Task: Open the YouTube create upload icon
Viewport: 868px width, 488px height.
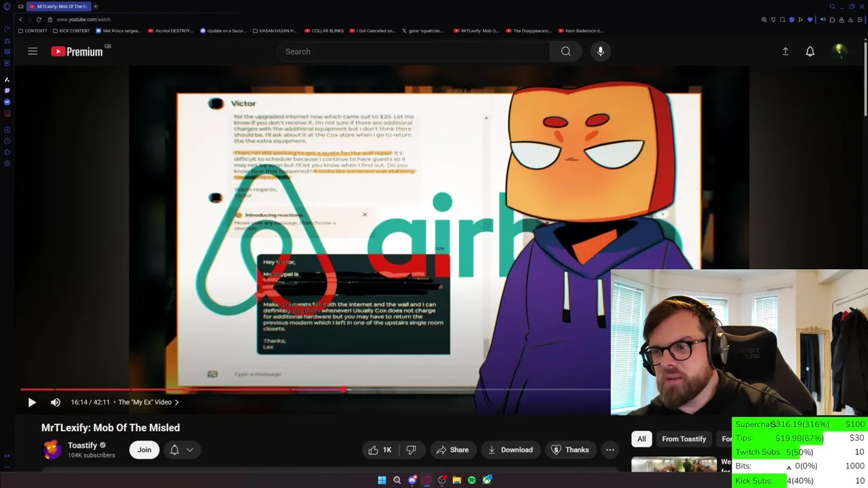Action: [x=785, y=52]
